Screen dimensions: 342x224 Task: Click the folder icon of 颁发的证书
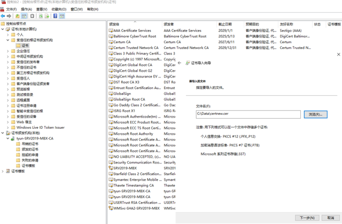pyautogui.click(x=18, y=149)
